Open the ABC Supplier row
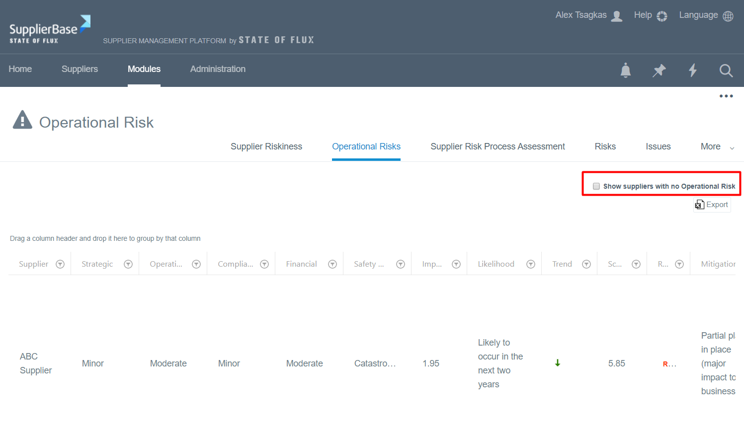This screenshot has height=433, width=744. [35, 363]
